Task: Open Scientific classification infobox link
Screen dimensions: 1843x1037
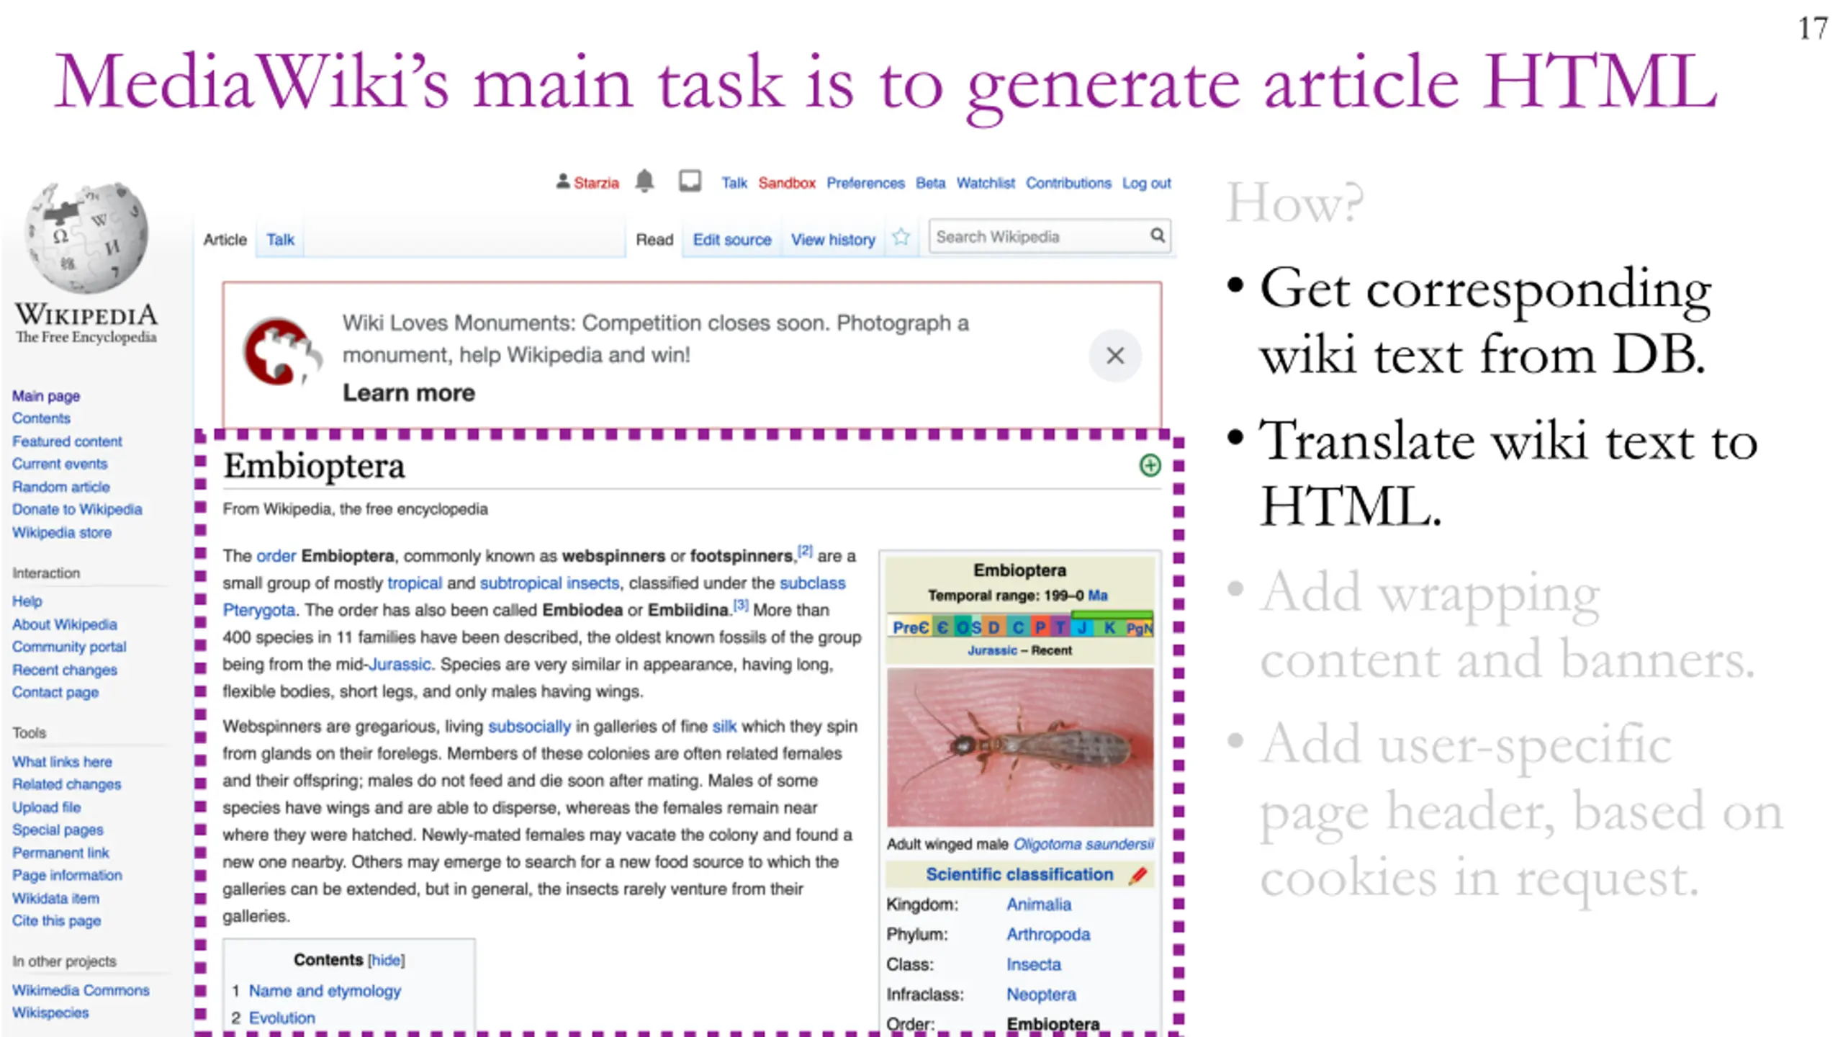Action: pos(1019,874)
